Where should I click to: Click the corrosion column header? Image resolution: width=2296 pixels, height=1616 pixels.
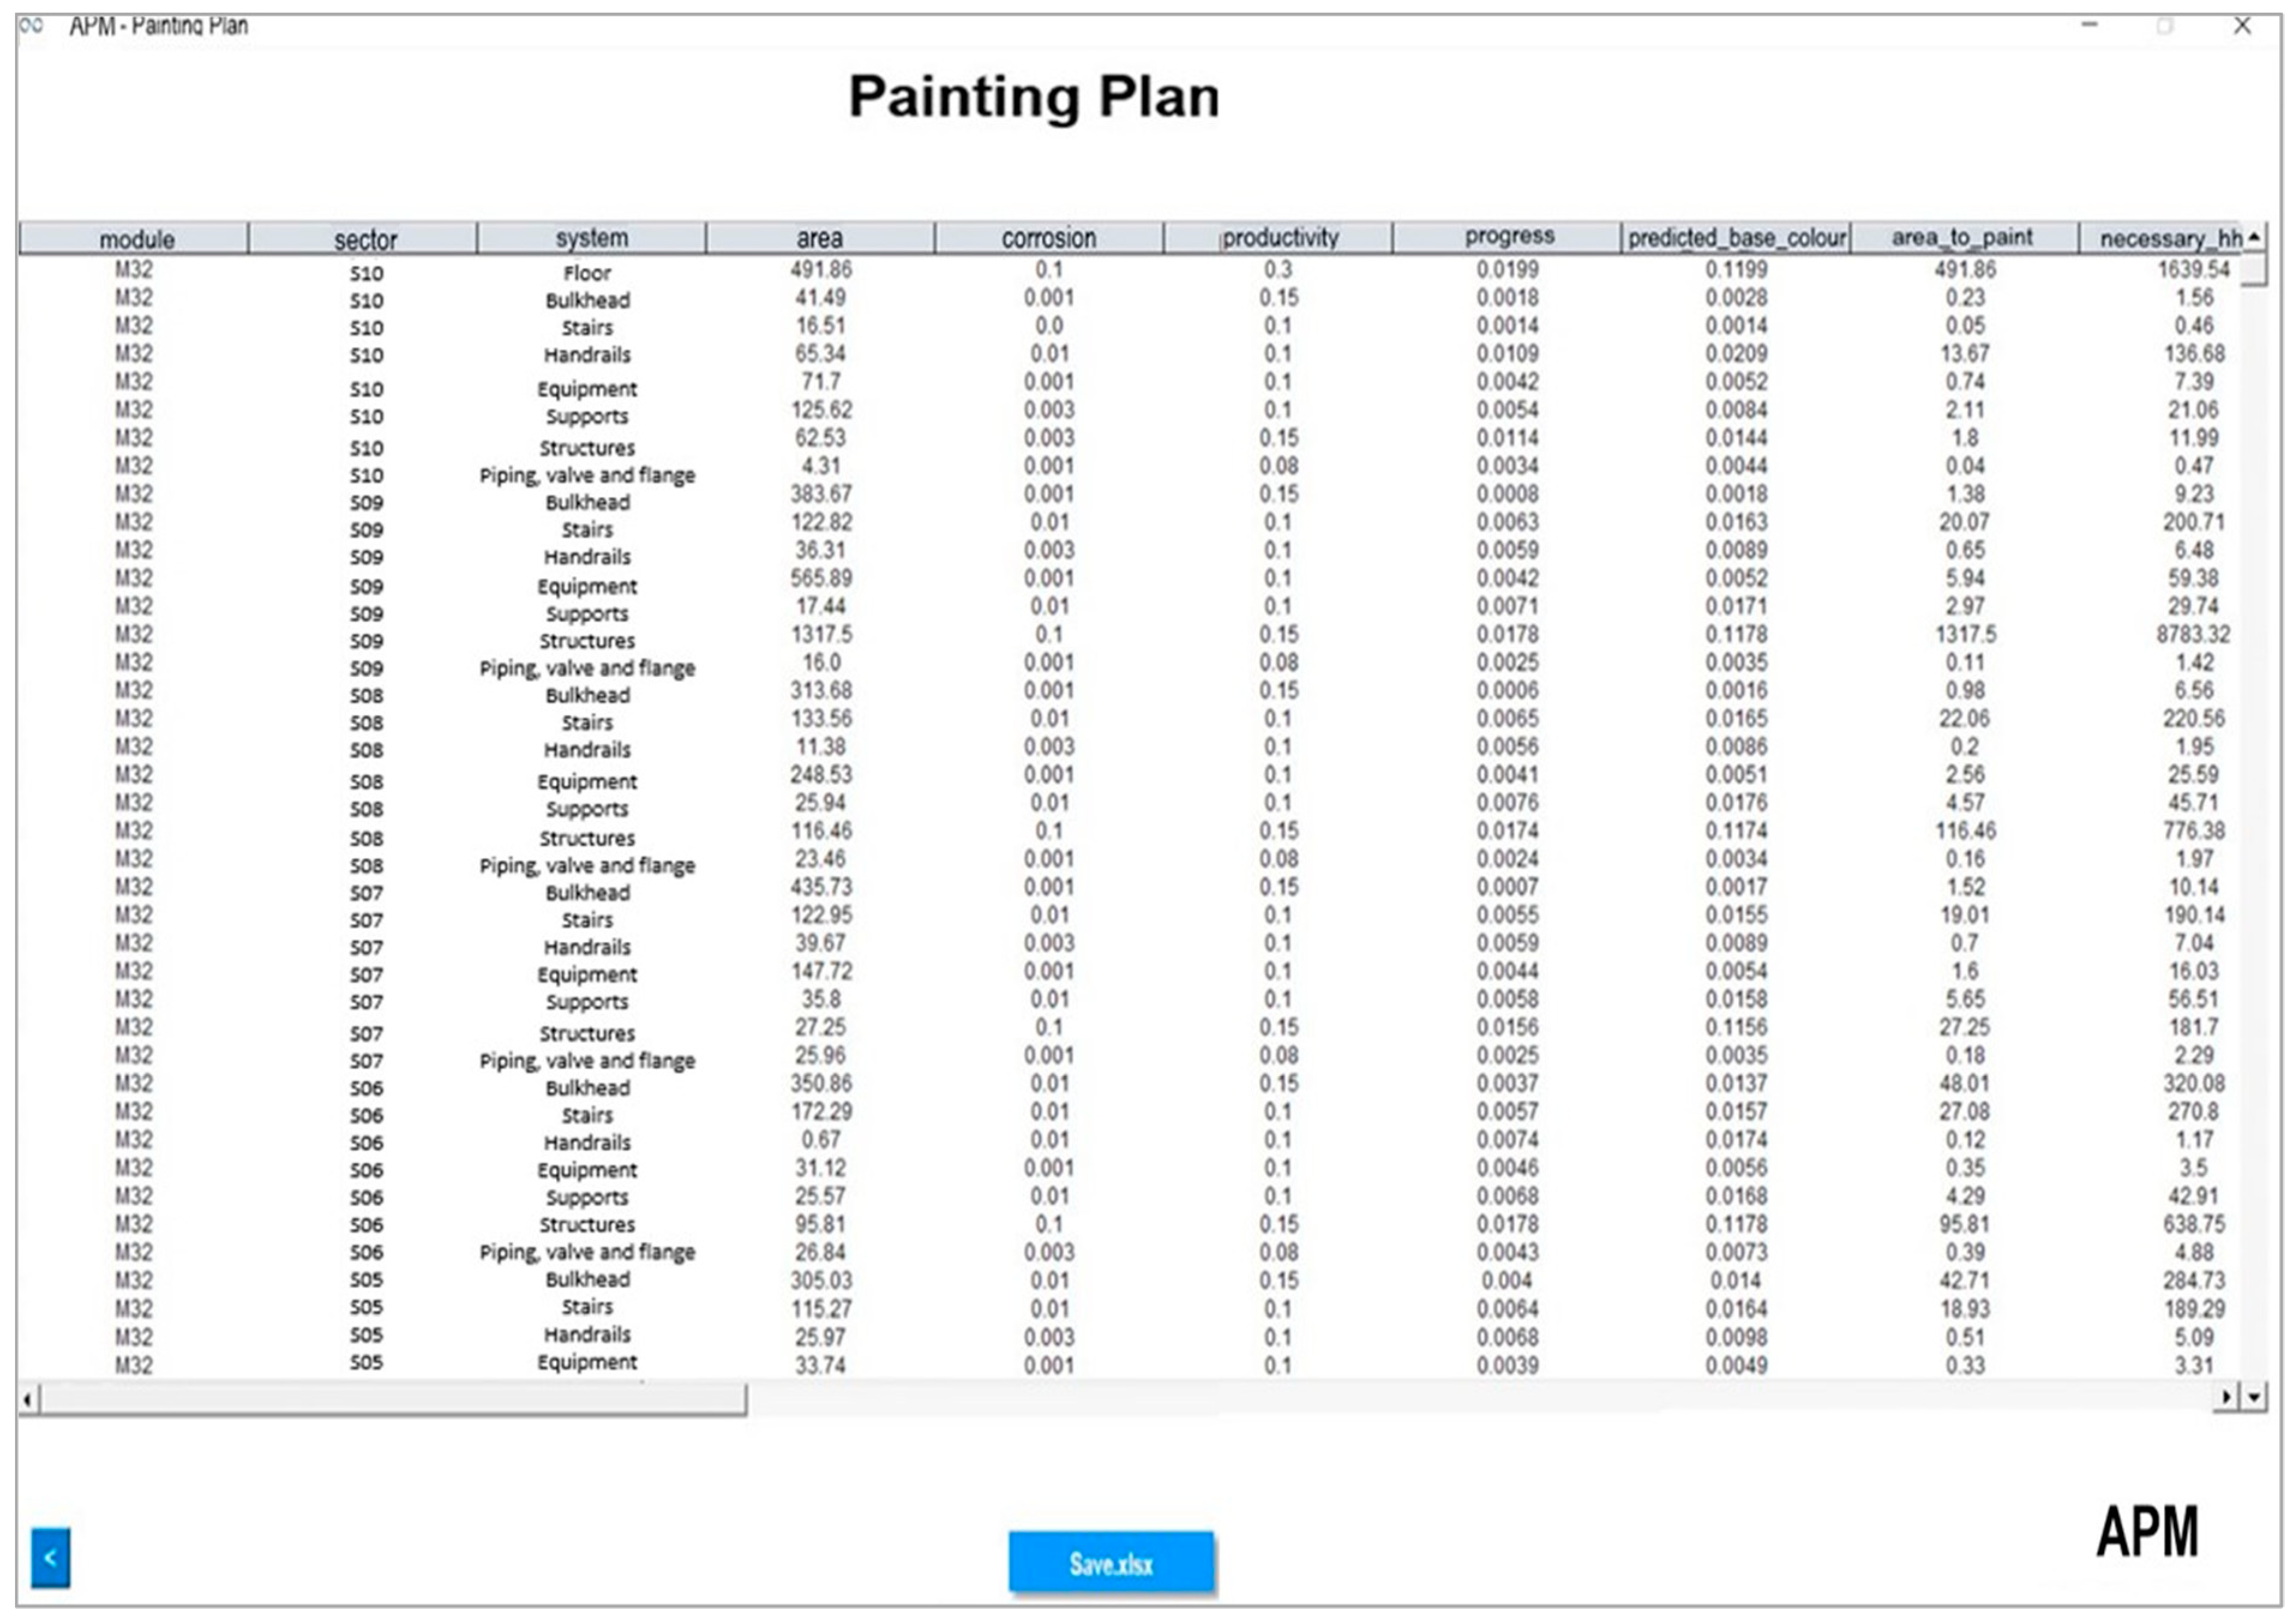click(1049, 238)
